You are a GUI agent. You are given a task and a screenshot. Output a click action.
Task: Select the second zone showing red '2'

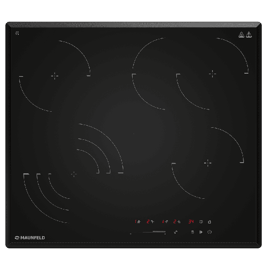pos(151,222)
